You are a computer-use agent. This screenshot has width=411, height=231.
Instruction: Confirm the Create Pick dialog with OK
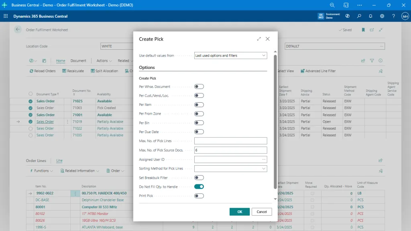coord(240,211)
